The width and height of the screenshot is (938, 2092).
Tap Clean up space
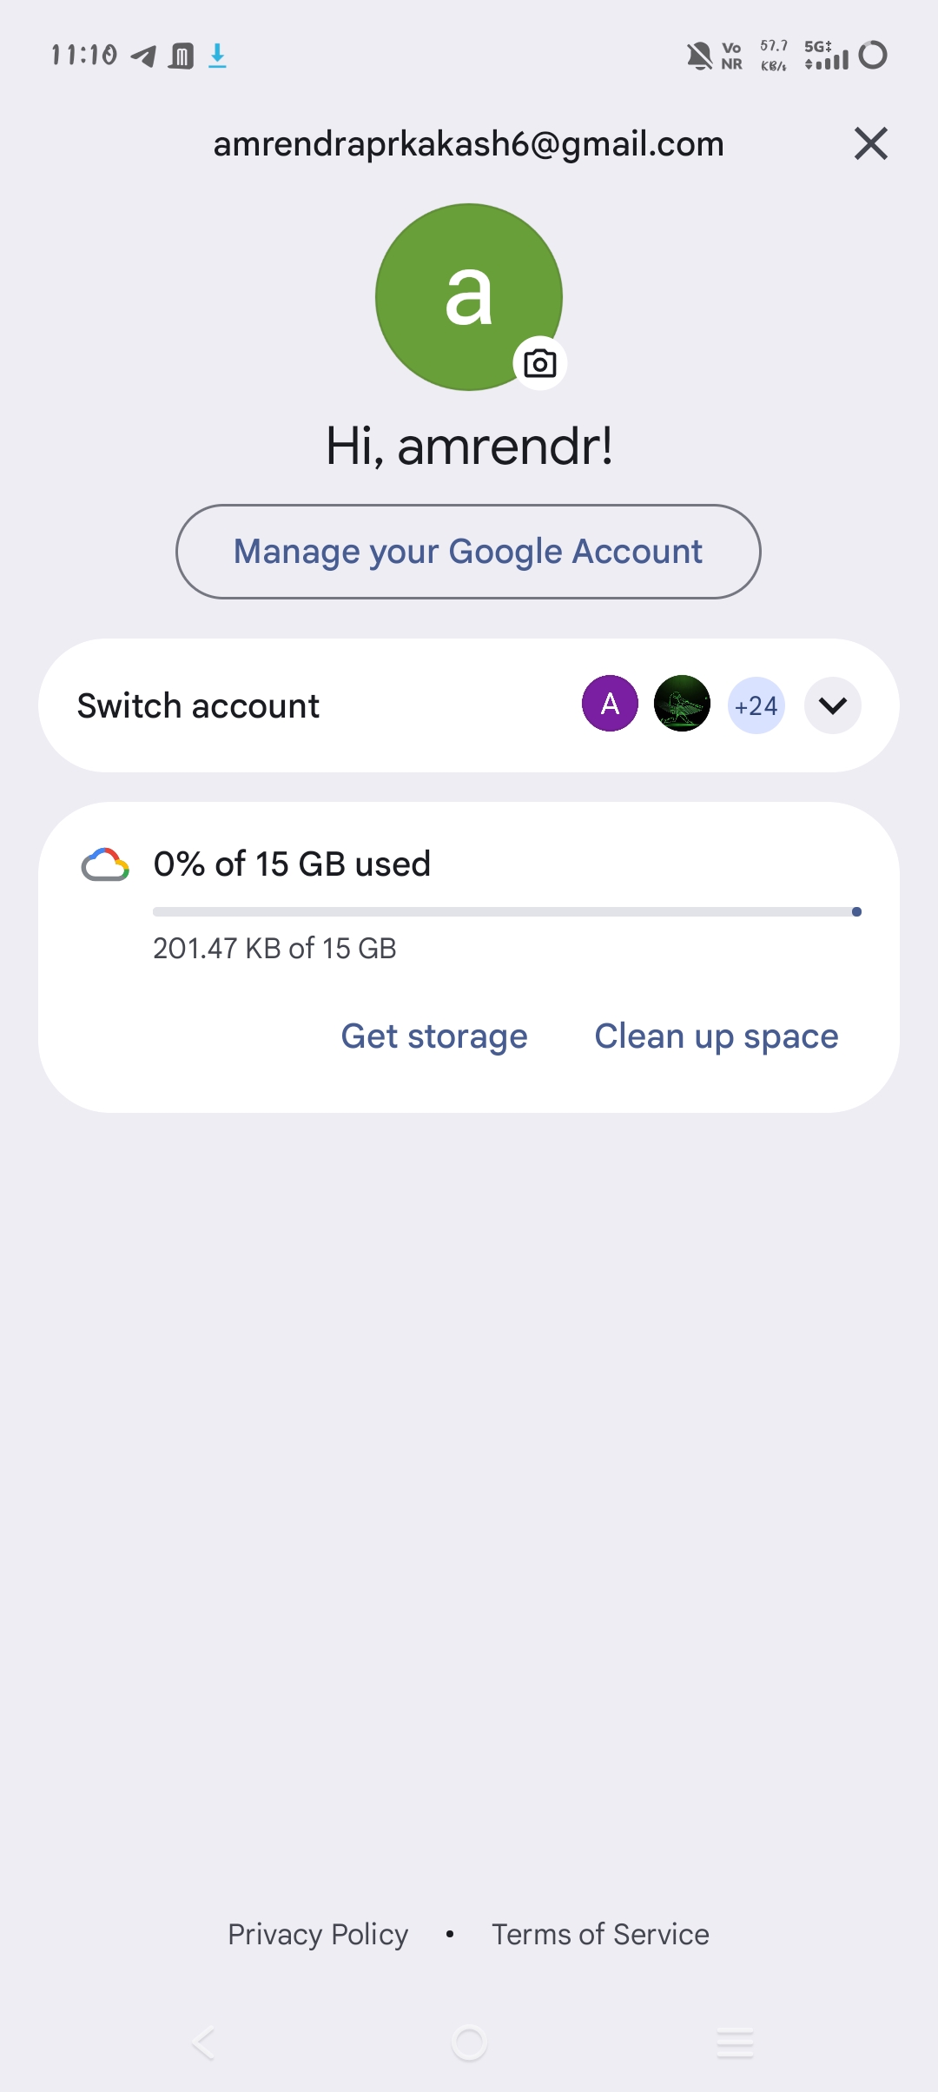(x=717, y=1036)
